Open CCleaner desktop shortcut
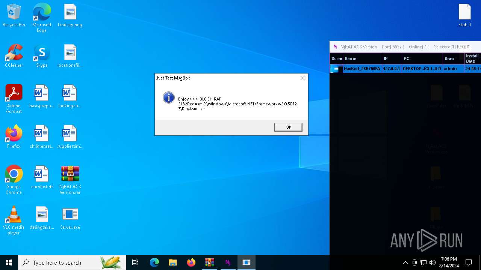Viewport: 481px width, 270px height. (x=14, y=56)
